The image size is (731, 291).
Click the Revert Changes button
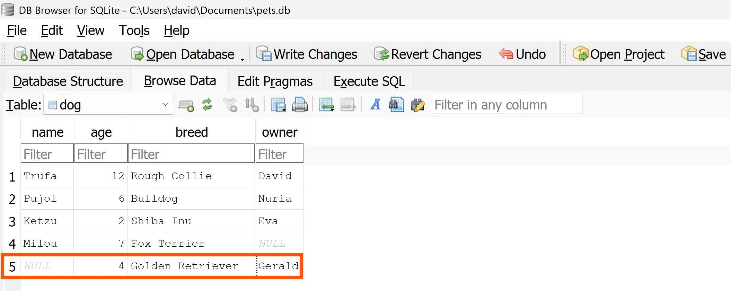click(x=428, y=54)
